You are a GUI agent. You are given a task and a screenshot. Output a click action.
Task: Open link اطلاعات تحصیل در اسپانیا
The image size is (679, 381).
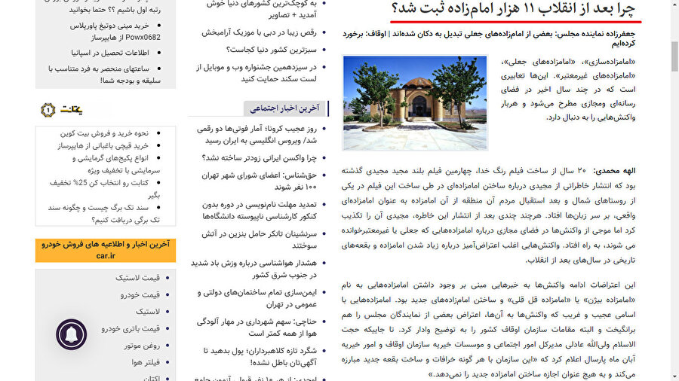110,53
